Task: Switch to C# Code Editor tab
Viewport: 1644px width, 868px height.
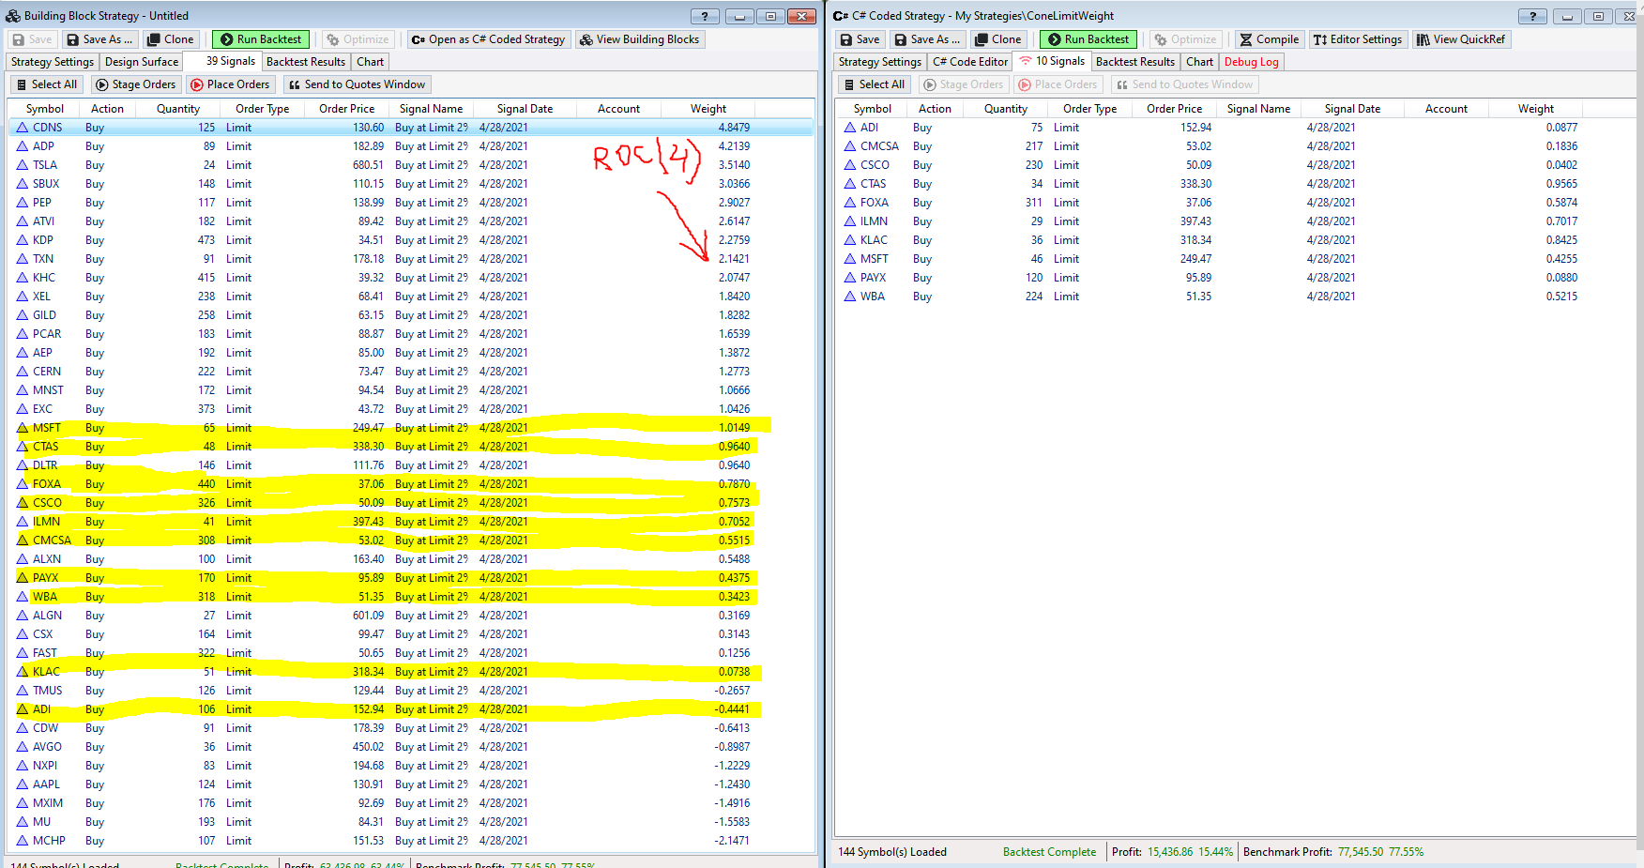Action: (x=970, y=62)
